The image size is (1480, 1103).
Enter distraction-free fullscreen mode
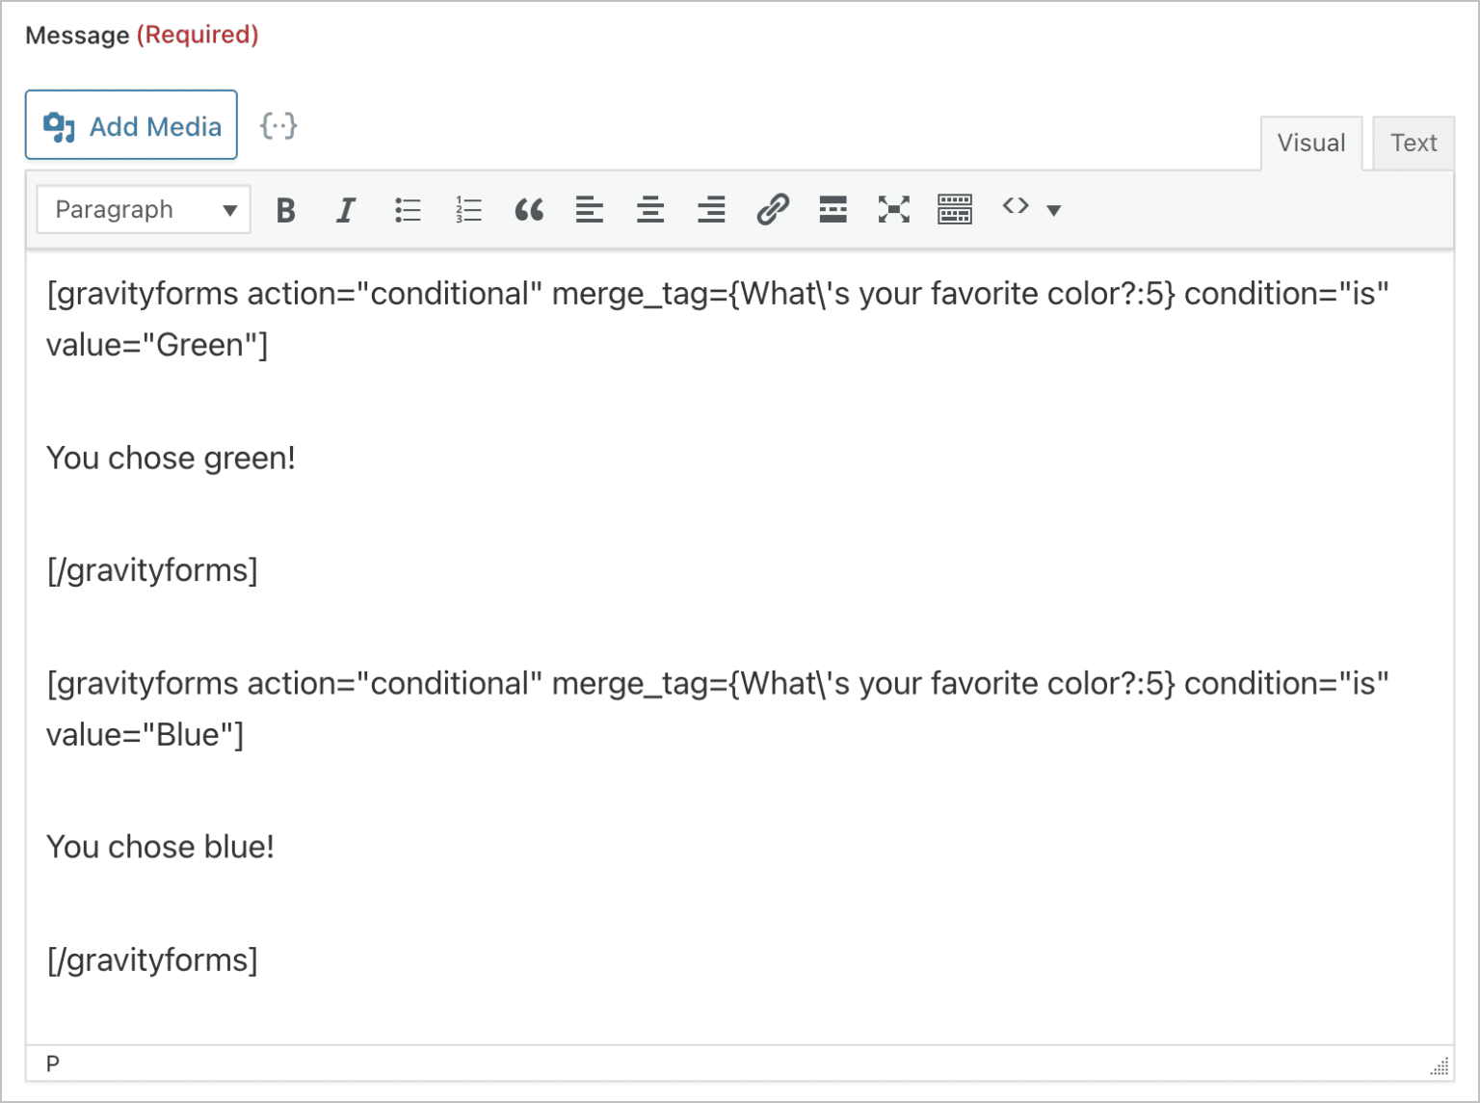click(x=894, y=209)
